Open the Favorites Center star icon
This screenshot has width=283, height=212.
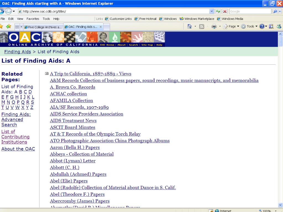[x=1, y=26]
